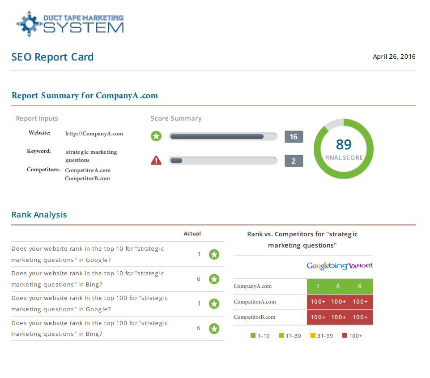
Task: Click "Report Summary for CompanyA.com" heading
Action: (85, 96)
